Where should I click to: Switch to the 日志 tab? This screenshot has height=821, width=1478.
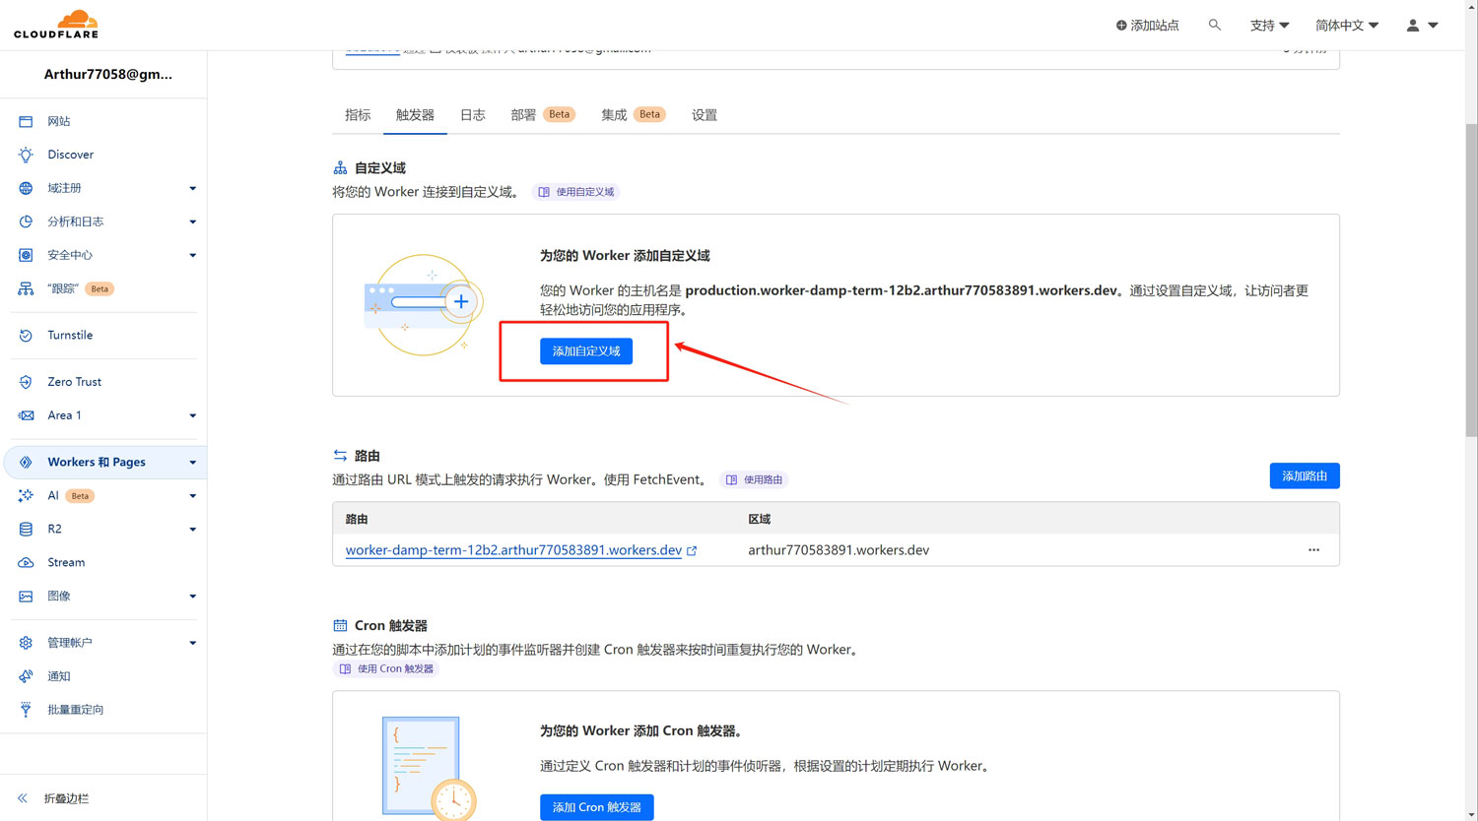(472, 114)
